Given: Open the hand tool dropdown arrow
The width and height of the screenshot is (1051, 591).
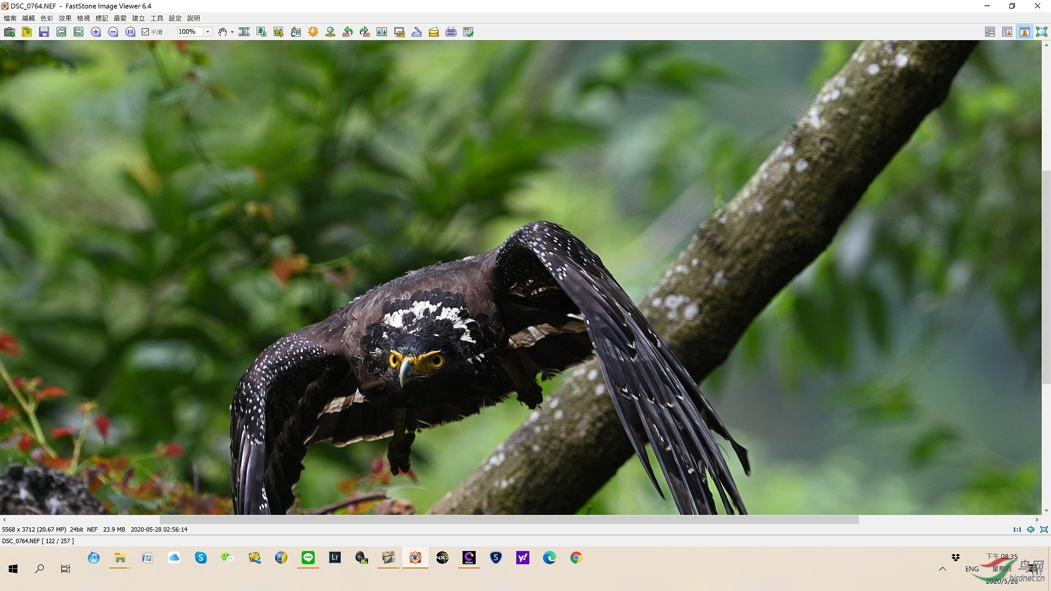Looking at the screenshot, I should coord(232,32).
